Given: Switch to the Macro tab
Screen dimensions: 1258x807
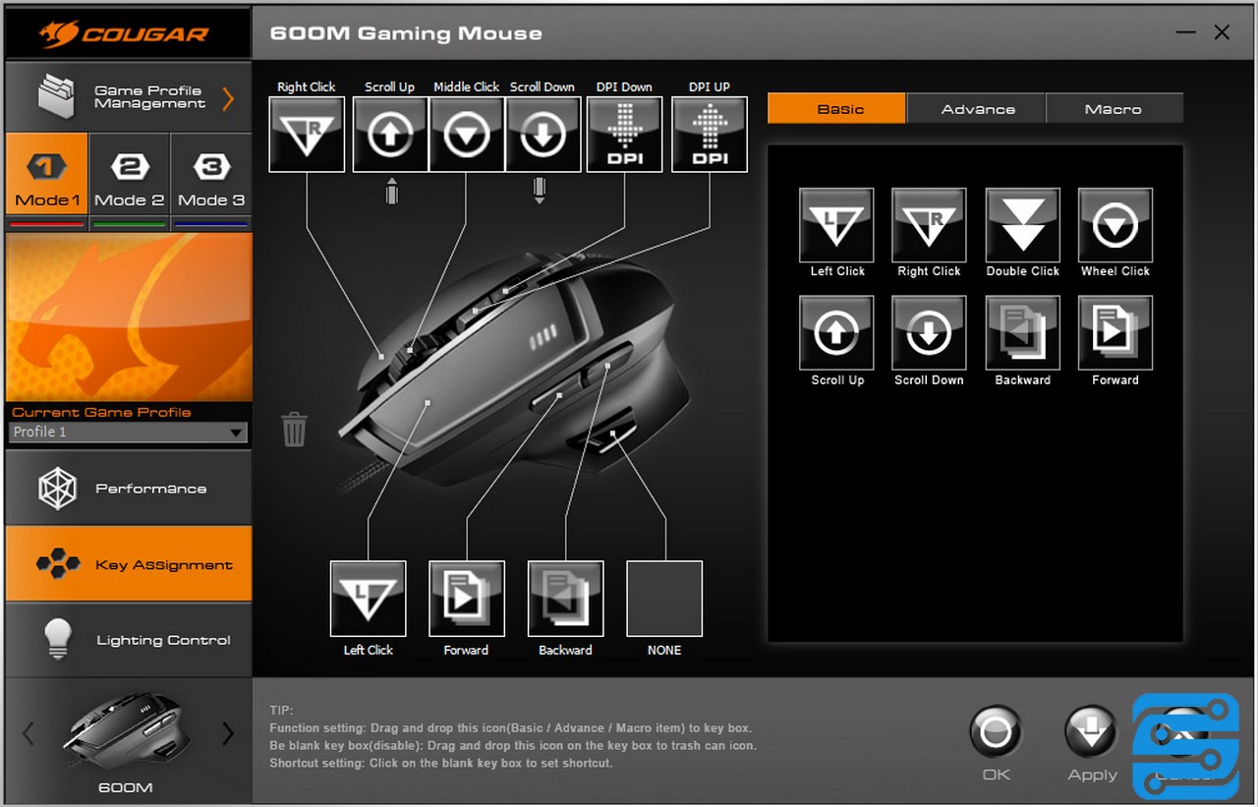Looking at the screenshot, I should coord(1115,108).
